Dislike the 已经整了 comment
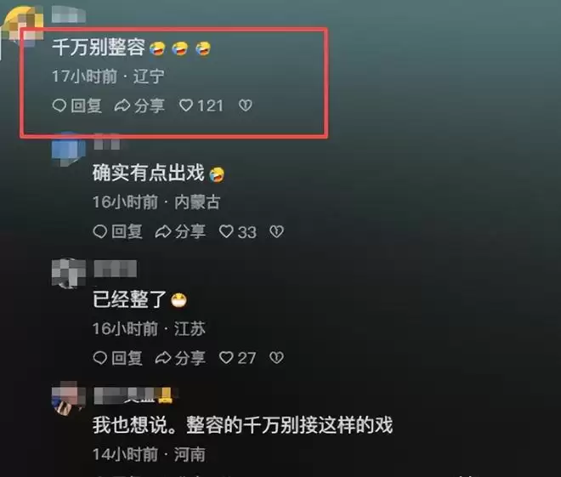Viewport: 561px width, 477px height. click(x=276, y=357)
